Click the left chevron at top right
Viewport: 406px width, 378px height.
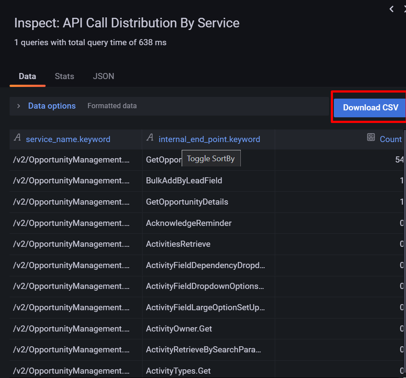(392, 9)
